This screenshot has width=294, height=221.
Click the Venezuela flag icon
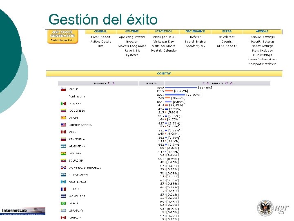coord(63,139)
